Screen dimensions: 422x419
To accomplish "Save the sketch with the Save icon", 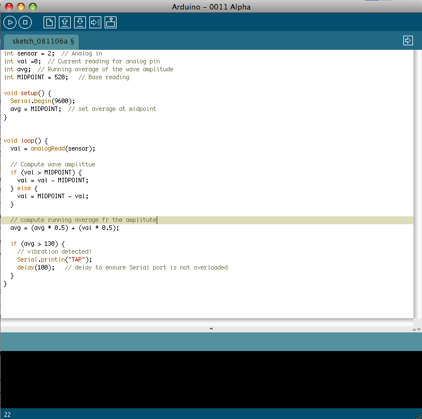I will pyautogui.click(x=80, y=22).
